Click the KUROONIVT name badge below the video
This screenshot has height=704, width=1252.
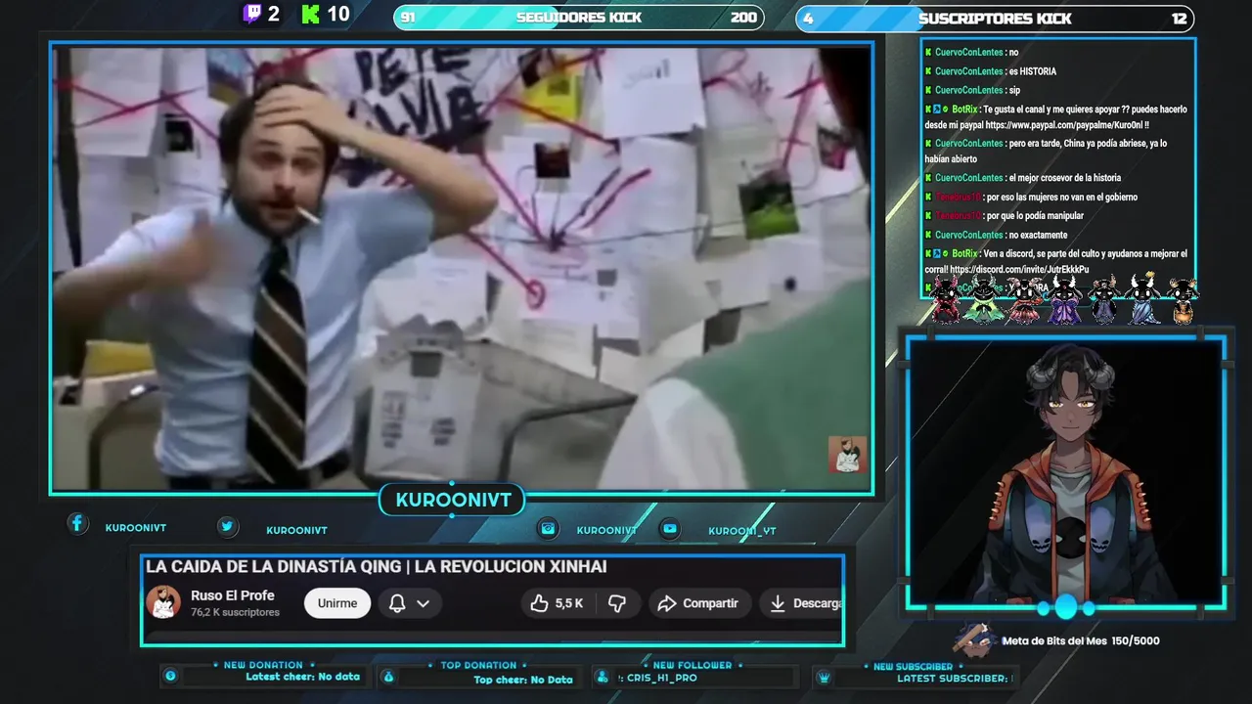[453, 501]
